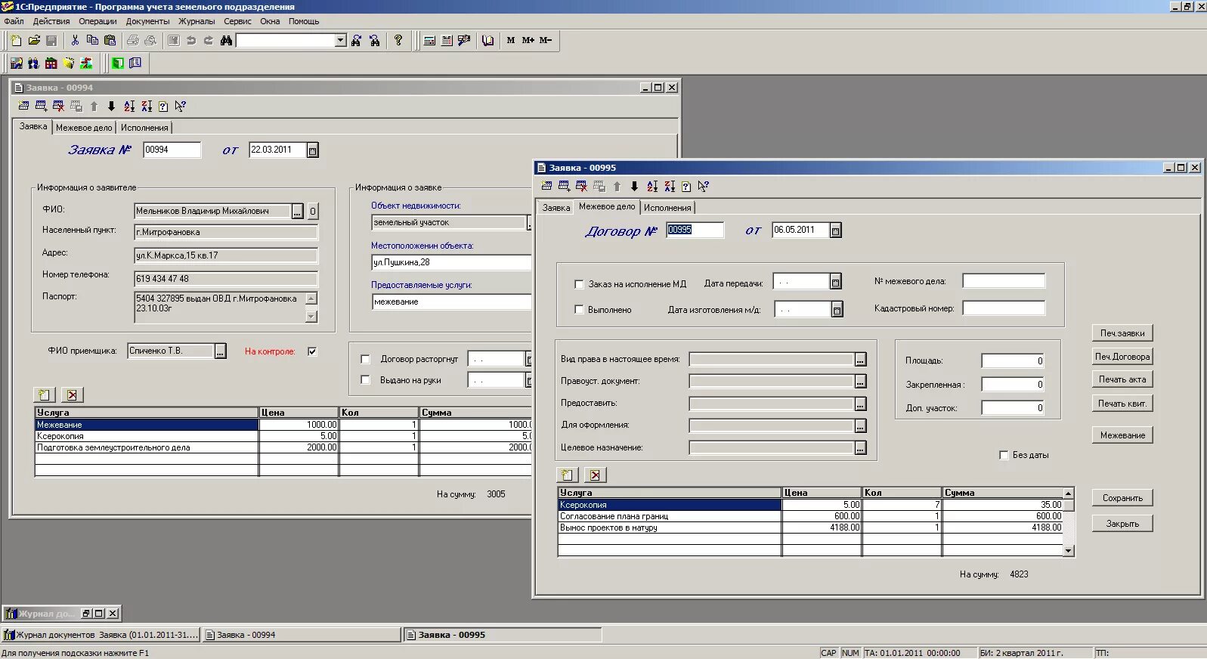Click the binoculars Find icon

[x=226, y=41]
